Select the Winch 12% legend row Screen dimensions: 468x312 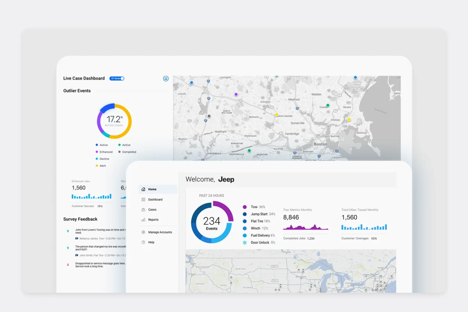tap(255, 229)
